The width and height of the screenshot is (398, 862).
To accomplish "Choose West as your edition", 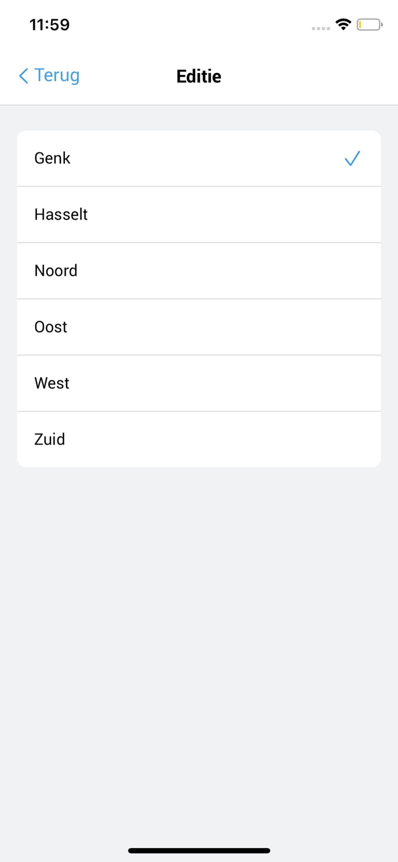I will tap(199, 383).
